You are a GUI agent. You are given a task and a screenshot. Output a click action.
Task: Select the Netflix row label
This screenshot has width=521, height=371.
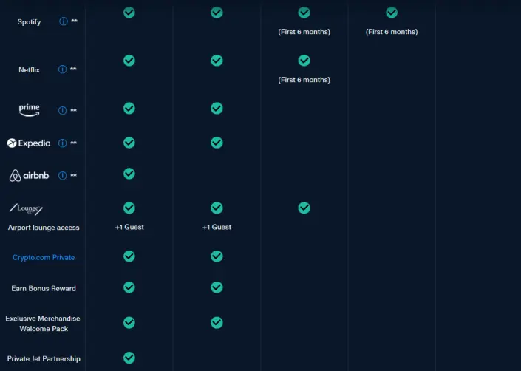coord(30,69)
